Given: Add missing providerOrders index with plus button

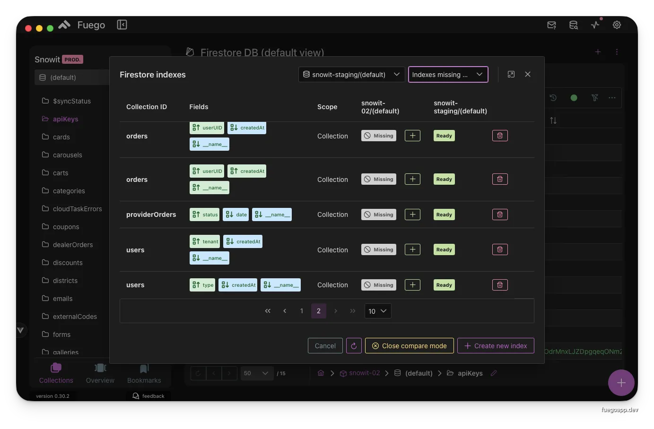Looking at the screenshot, I should tap(412, 214).
